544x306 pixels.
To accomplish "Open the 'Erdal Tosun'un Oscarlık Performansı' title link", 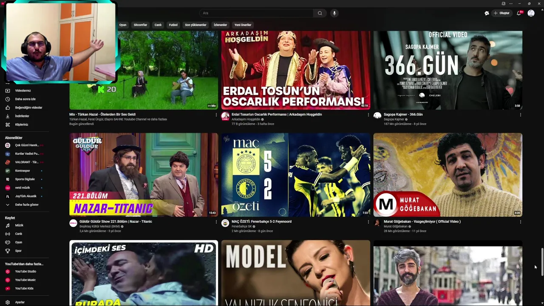I will click(x=277, y=114).
